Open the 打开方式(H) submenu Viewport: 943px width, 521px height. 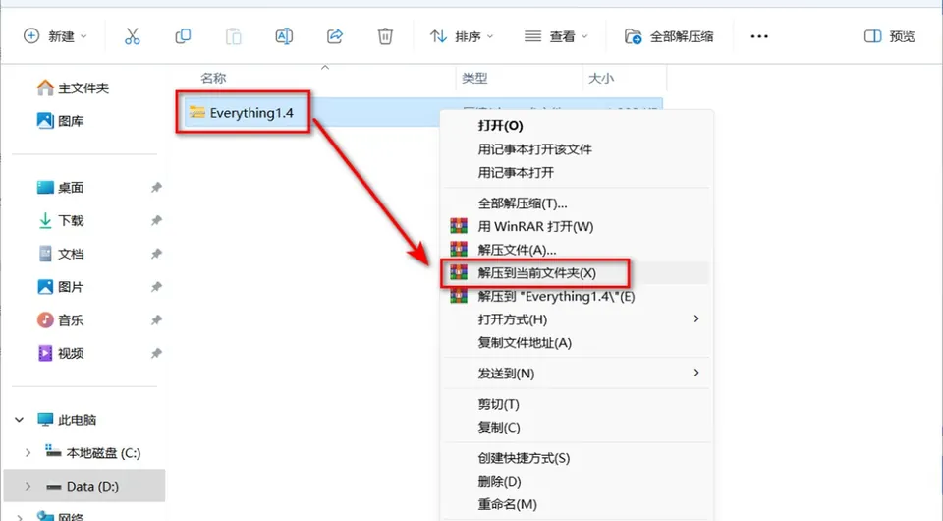577,319
